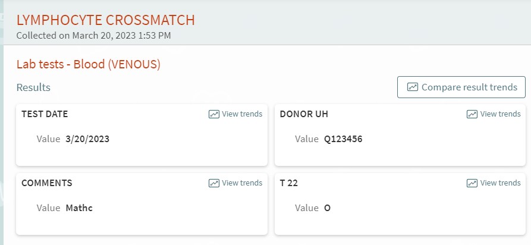This screenshot has width=531, height=245.
Task: Open Compare result trends
Action: (461, 87)
